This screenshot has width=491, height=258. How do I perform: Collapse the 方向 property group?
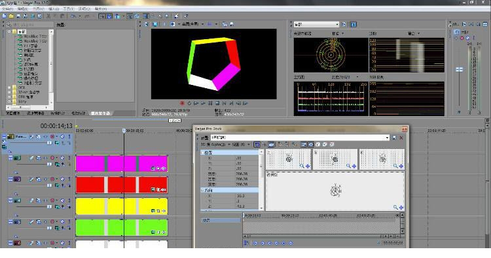pyautogui.click(x=202, y=190)
